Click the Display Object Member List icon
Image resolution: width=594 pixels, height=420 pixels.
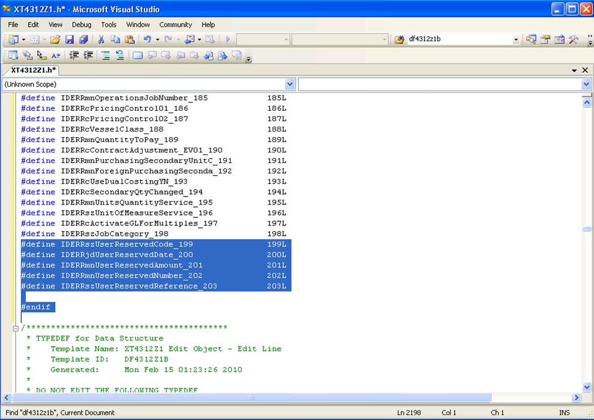13,56
